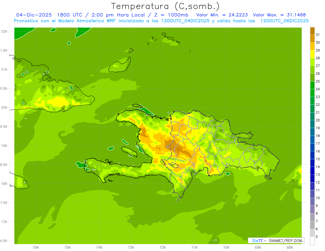Screen dimensions: 325x251
Task: Pick the legend band between 30 and 31
Action: [312, 38]
